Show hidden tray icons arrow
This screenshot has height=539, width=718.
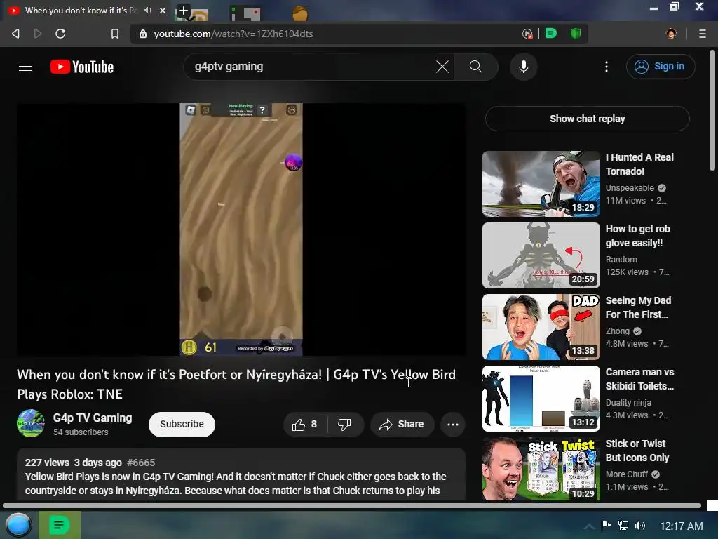pos(589,526)
